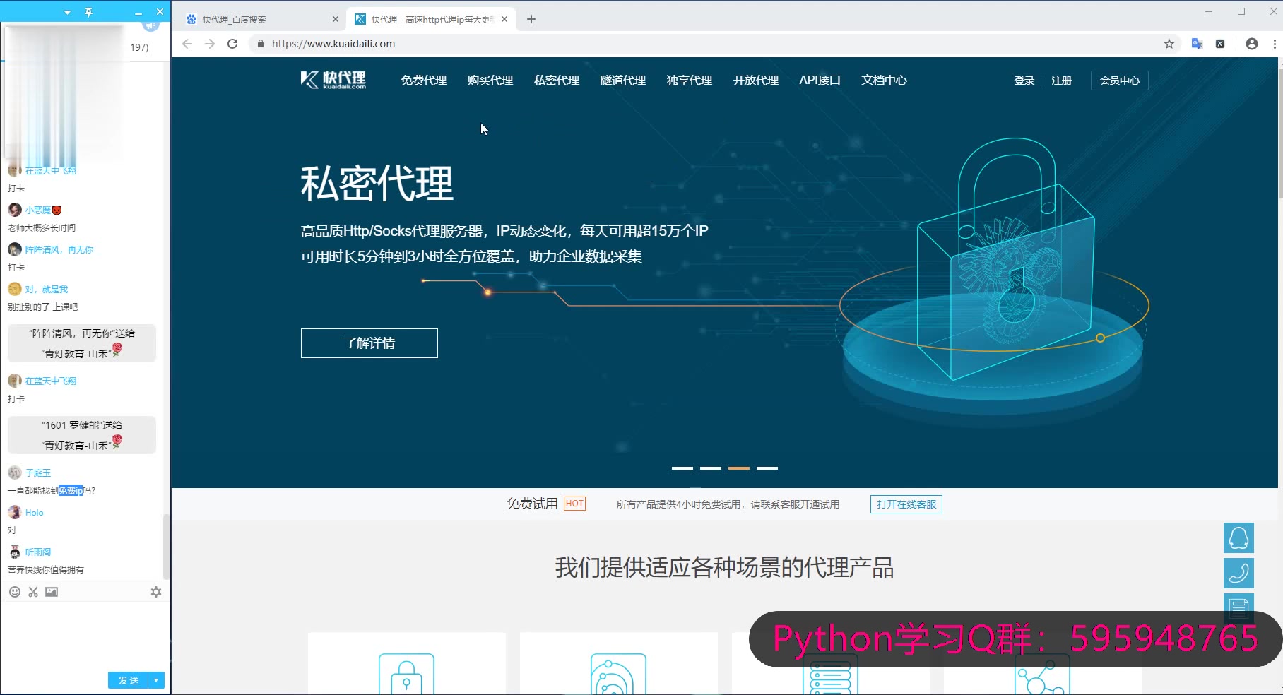1283x695 pixels.
Task: Close the 快代理_百度搜索 tab
Action: click(x=335, y=19)
